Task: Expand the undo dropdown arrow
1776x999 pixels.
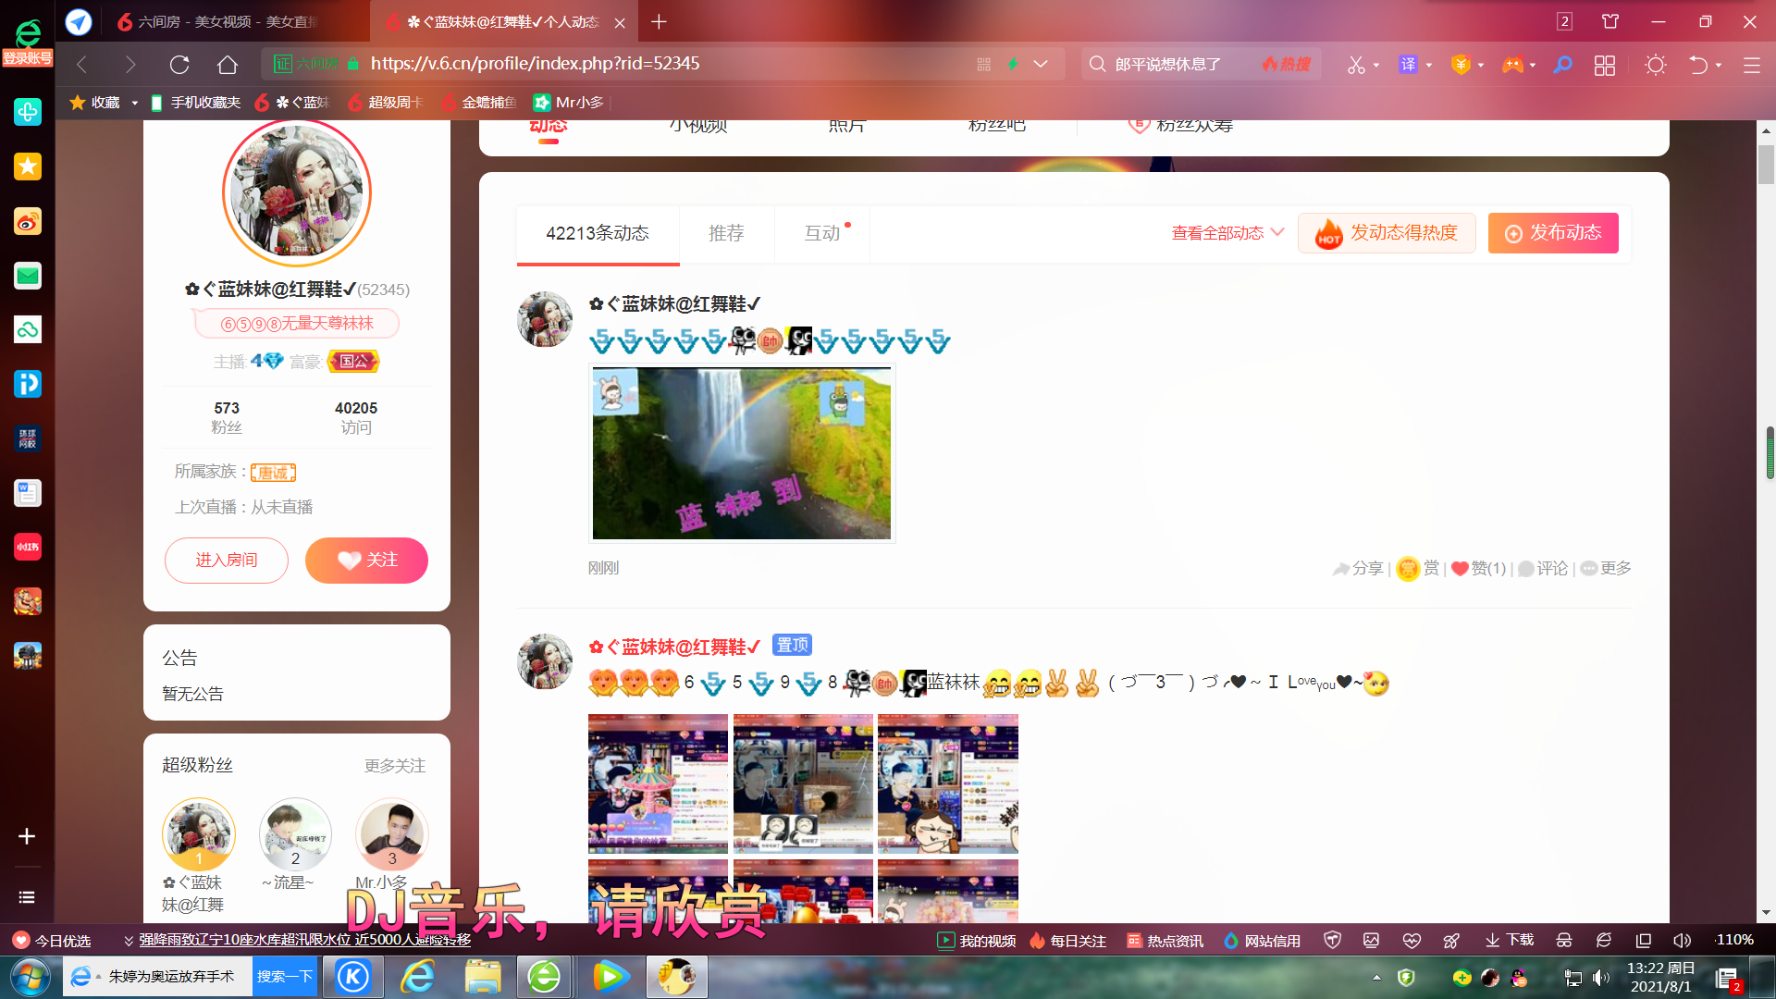Action: (x=1719, y=66)
